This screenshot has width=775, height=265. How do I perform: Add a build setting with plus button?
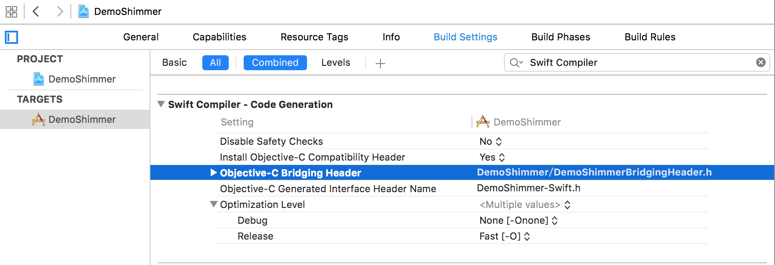pos(380,63)
